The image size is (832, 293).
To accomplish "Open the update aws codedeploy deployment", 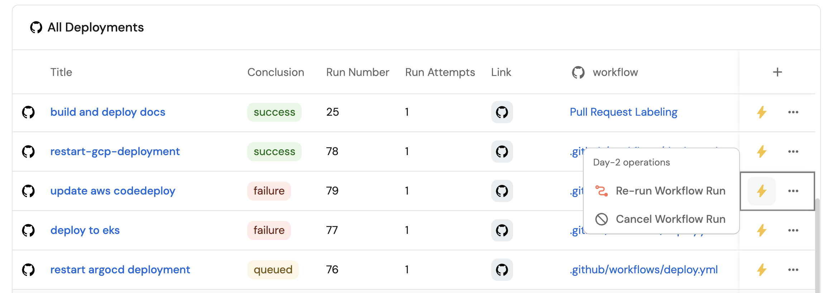I will point(113,191).
